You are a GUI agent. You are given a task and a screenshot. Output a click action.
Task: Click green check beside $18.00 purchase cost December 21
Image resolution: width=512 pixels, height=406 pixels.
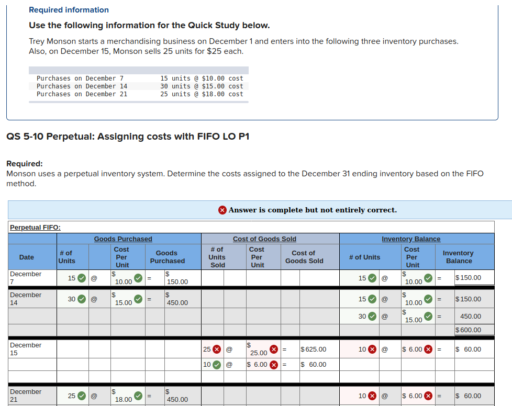coord(138,396)
